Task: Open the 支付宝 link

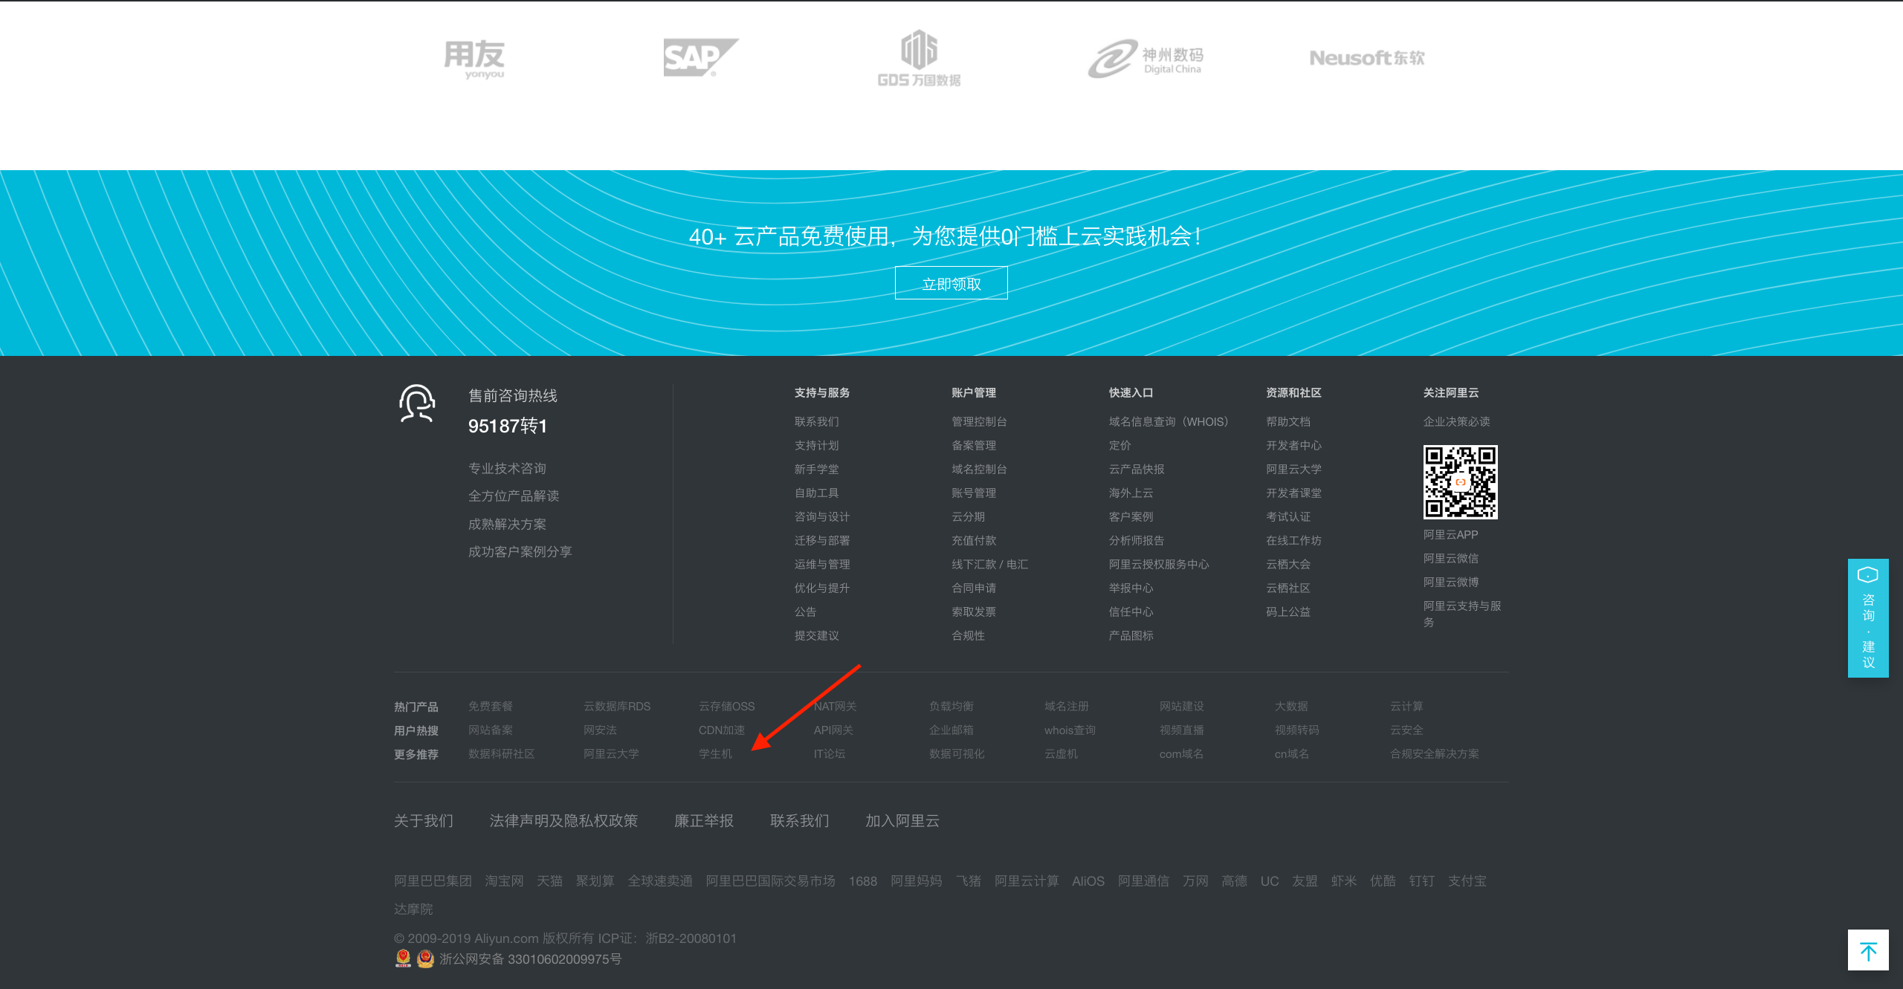Action: (1467, 881)
